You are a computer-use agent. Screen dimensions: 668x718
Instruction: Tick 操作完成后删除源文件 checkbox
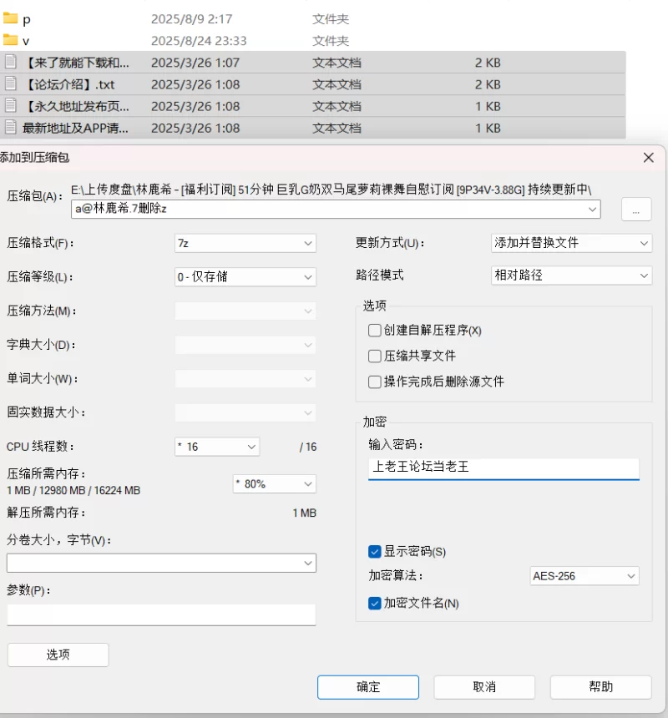[x=375, y=382]
